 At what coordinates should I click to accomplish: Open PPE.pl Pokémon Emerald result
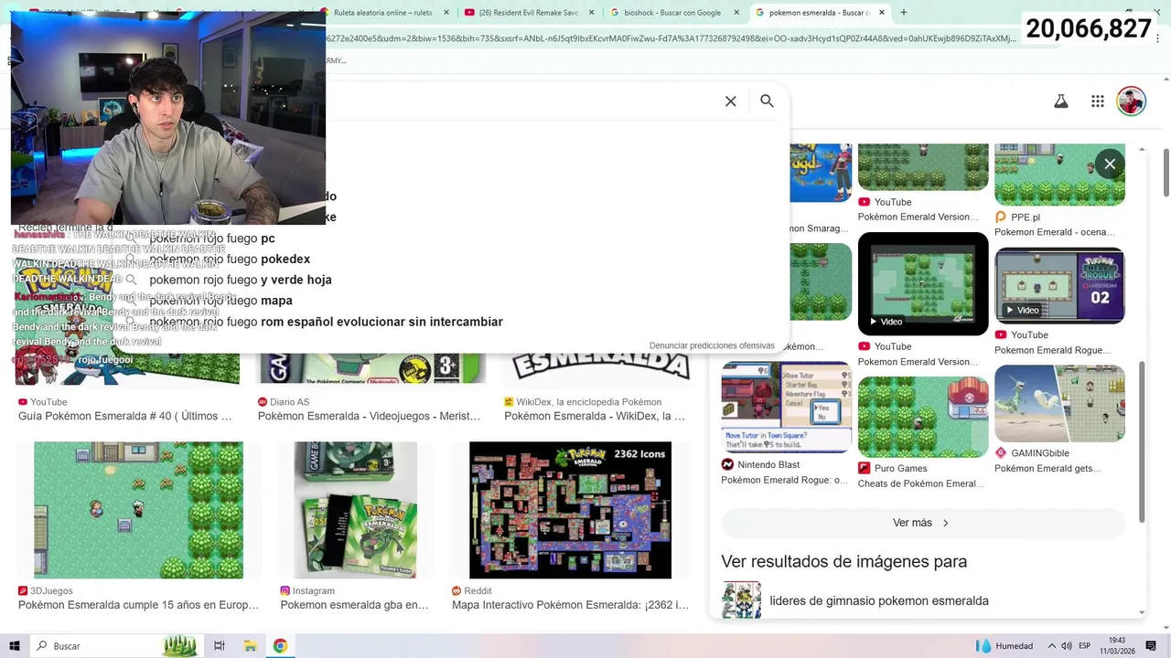(1059, 224)
